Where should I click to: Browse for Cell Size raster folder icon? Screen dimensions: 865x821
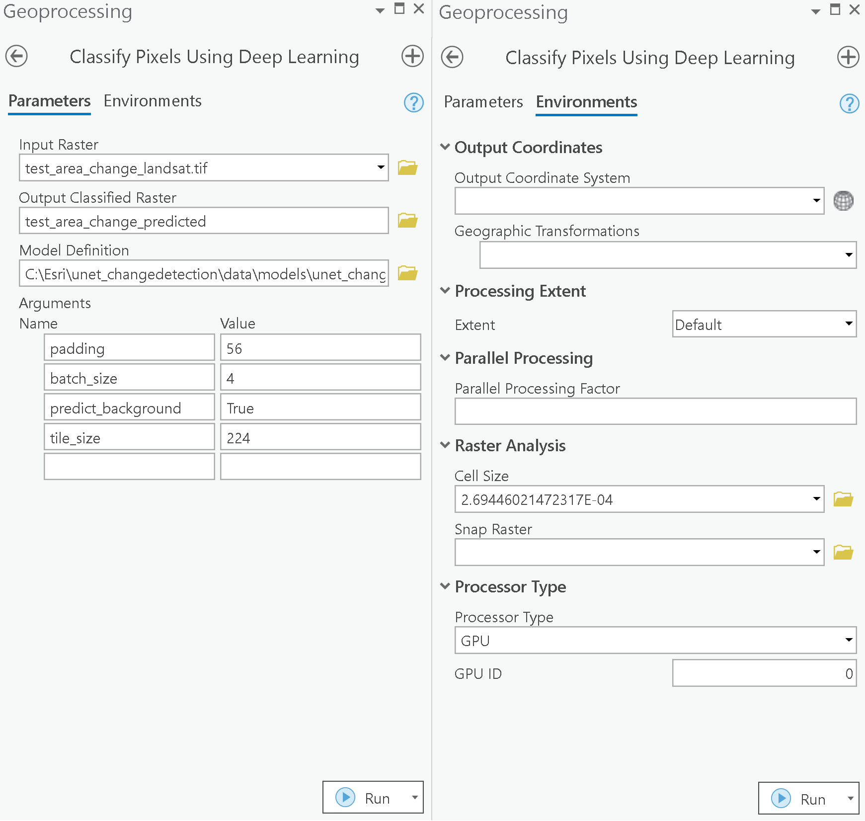coord(843,499)
